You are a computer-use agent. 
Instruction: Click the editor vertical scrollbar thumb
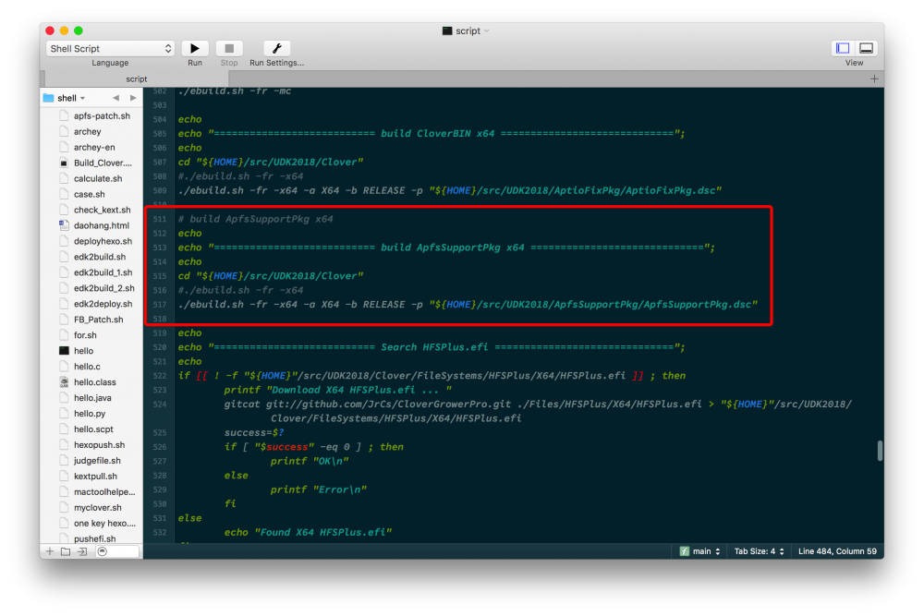[880, 451]
